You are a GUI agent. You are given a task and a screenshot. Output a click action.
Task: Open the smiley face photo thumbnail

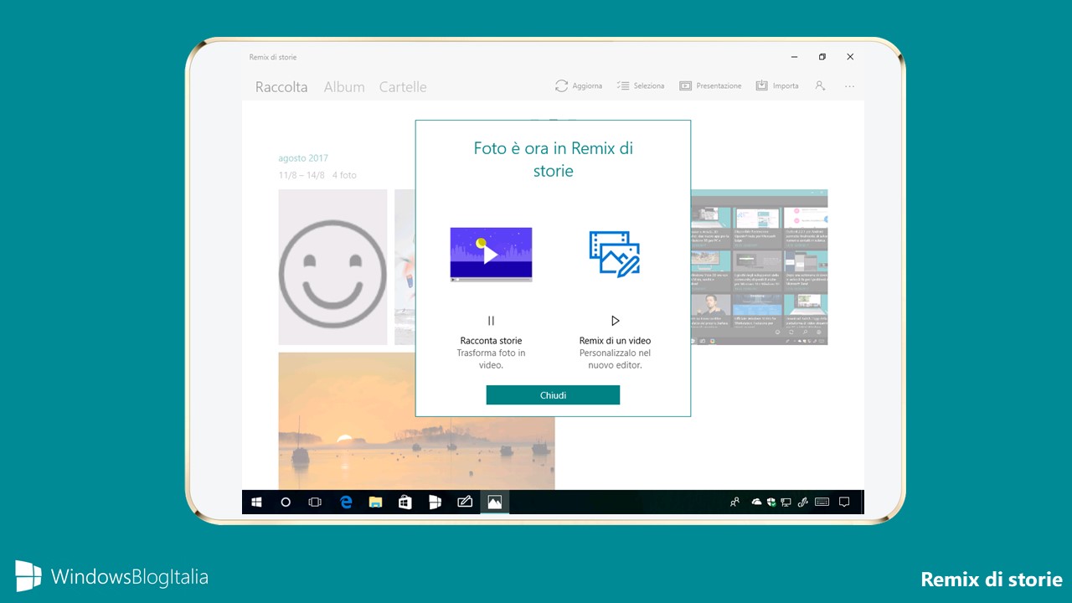click(332, 267)
